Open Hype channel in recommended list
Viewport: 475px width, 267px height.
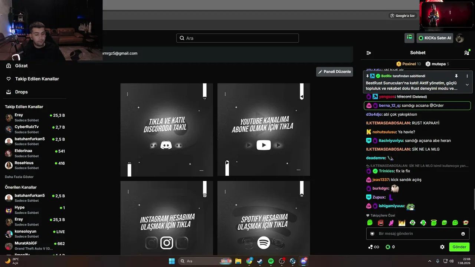coord(35,210)
